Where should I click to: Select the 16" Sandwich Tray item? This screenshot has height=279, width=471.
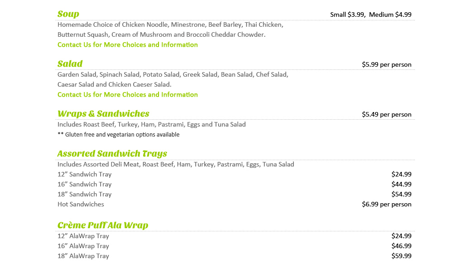(84, 185)
